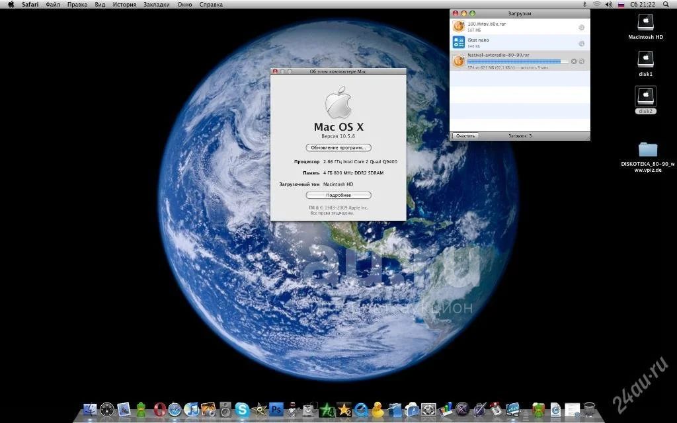
Task: Click Обновление программ button
Action: [338, 147]
